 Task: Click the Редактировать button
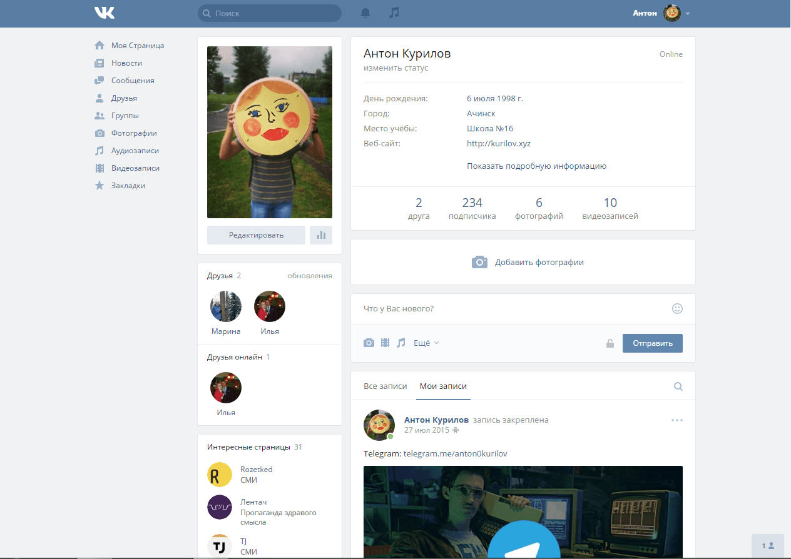click(256, 235)
